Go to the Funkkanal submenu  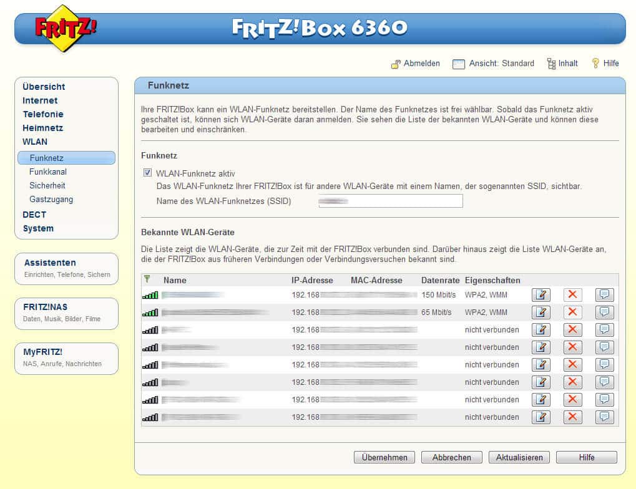(x=48, y=172)
